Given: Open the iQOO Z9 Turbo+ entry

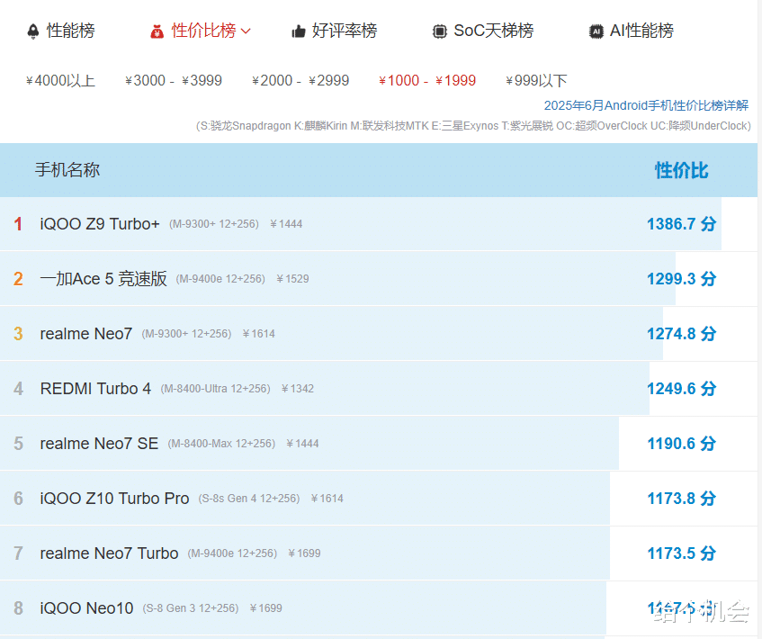Looking at the screenshot, I should click(x=100, y=224).
